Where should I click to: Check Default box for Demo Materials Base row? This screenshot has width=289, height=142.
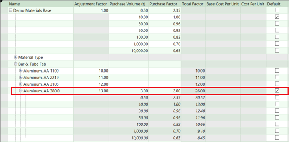(x=277, y=10)
